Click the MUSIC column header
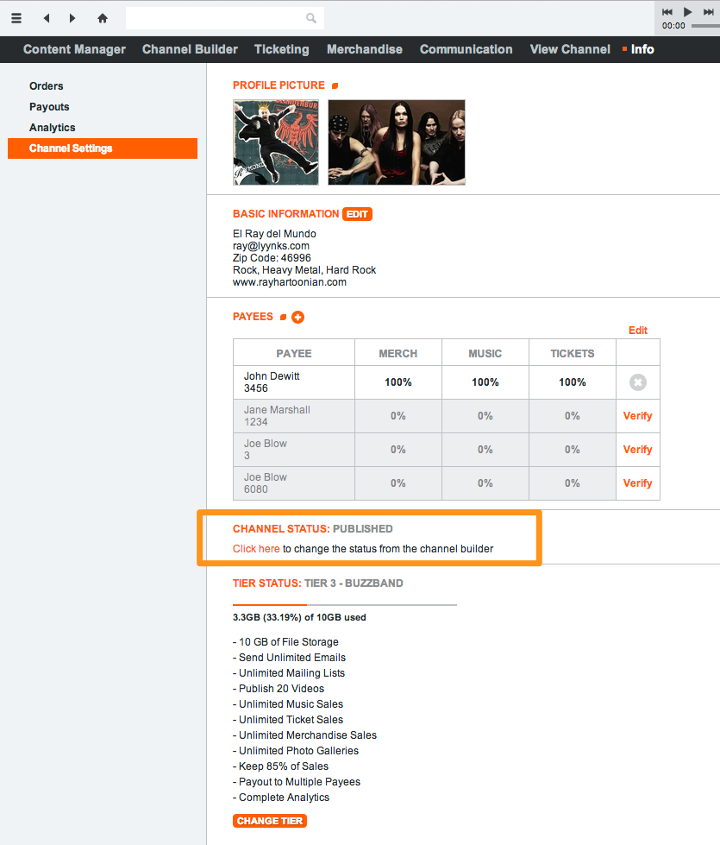This screenshot has height=845, width=720. [485, 354]
